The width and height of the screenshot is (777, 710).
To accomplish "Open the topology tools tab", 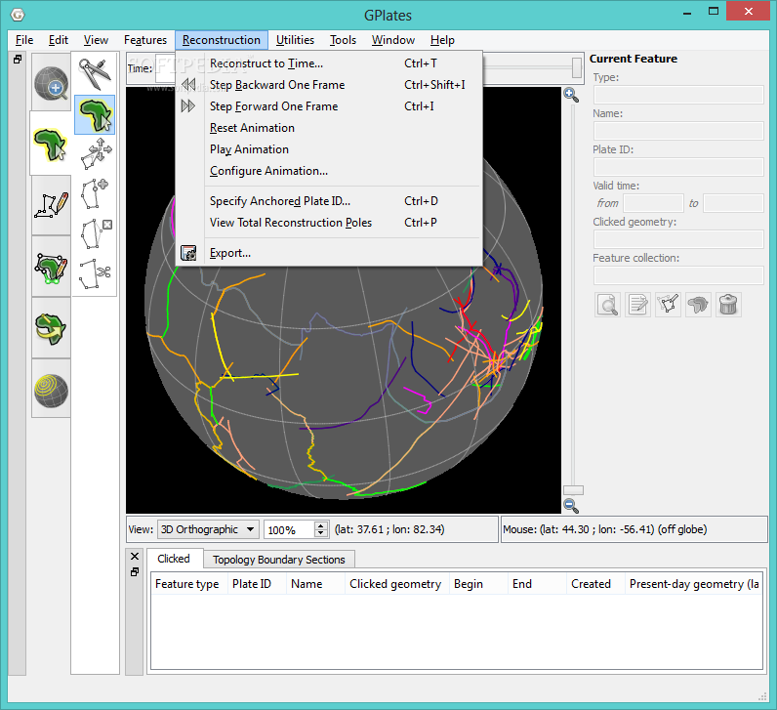I will click(x=51, y=268).
